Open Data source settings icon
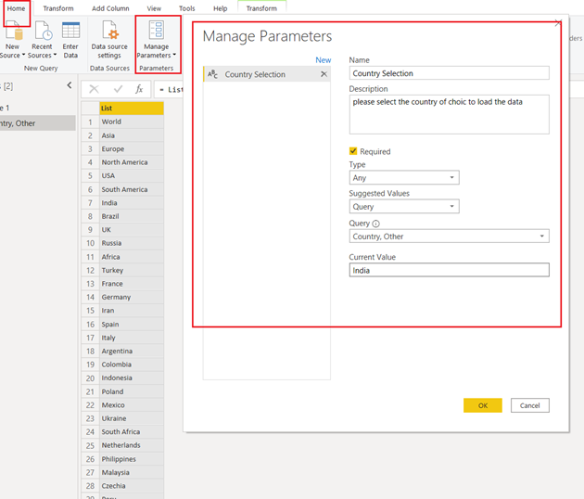Image resolution: width=584 pixels, height=499 pixels. coord(109,30)
